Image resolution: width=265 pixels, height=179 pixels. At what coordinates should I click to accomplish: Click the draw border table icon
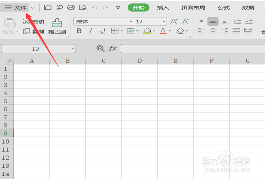pyautogui.click(x=130, y=31)
